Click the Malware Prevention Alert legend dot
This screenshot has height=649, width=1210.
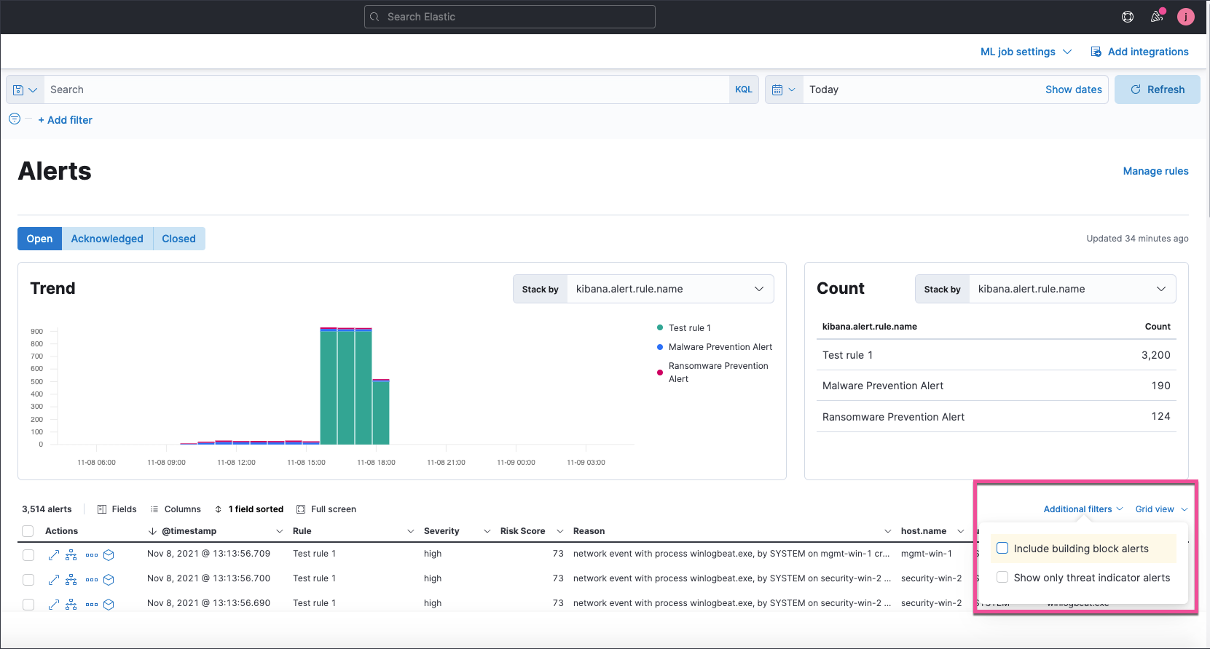click(660, 347)
